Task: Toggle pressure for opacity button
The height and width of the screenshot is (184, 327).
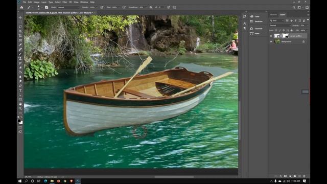Action: coord(102,7)
